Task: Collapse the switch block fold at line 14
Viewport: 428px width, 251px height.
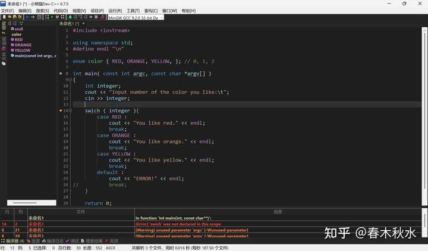Action: click(x=70, y=110)
